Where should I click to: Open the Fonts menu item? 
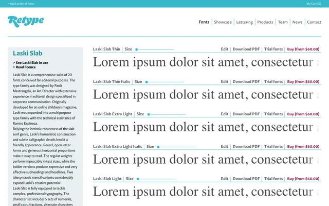[204, 22]
